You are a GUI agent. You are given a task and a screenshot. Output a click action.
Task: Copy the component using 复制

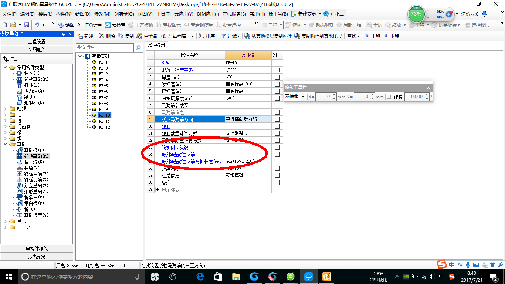tap(126, 36)
